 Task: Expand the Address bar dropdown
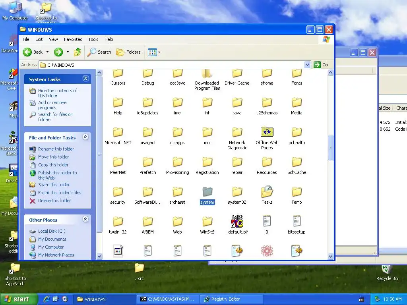tap(307, 65)
